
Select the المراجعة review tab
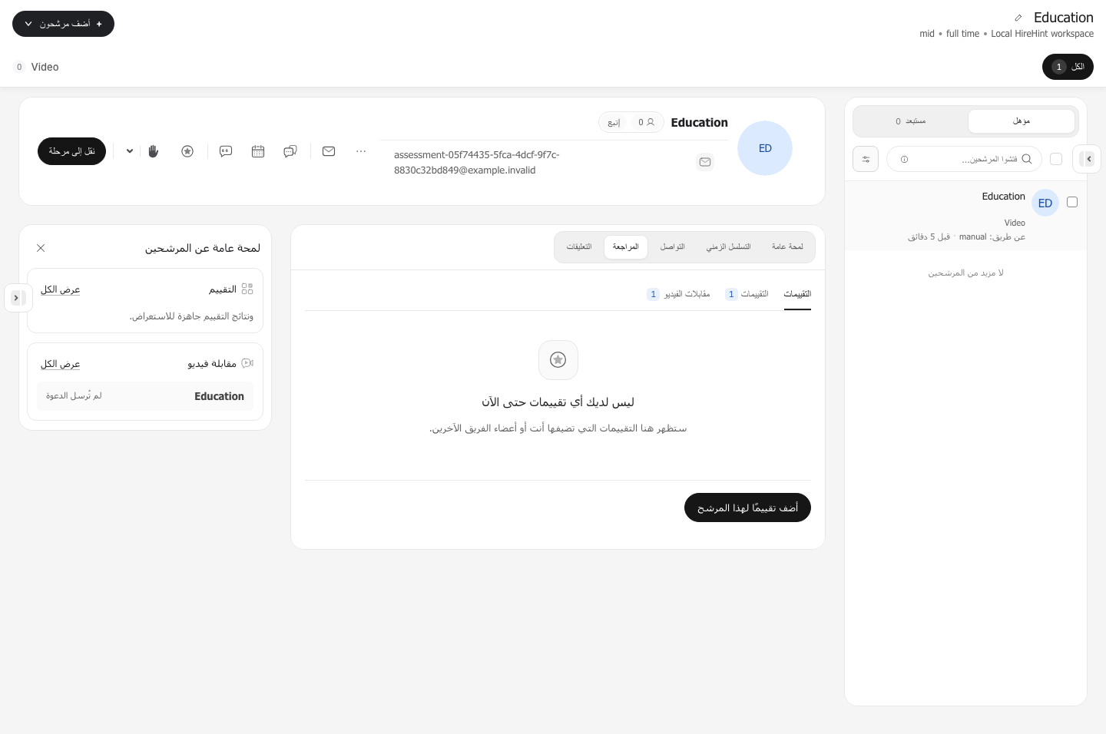click(x=626, y=247)
